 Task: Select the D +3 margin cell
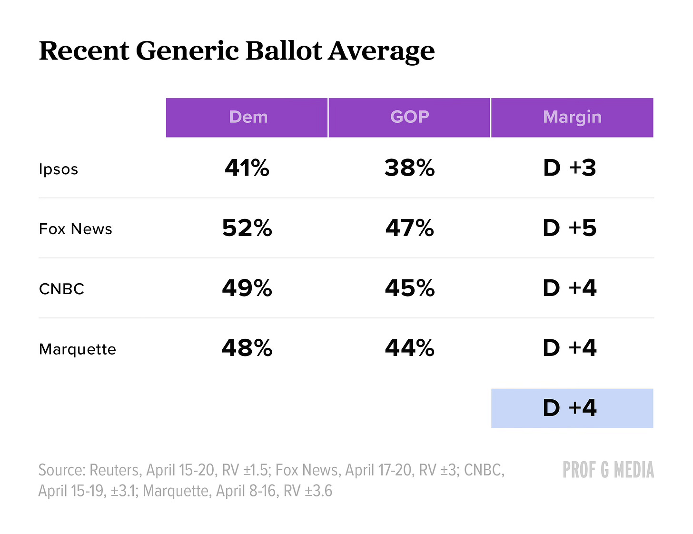click(569, 168)
